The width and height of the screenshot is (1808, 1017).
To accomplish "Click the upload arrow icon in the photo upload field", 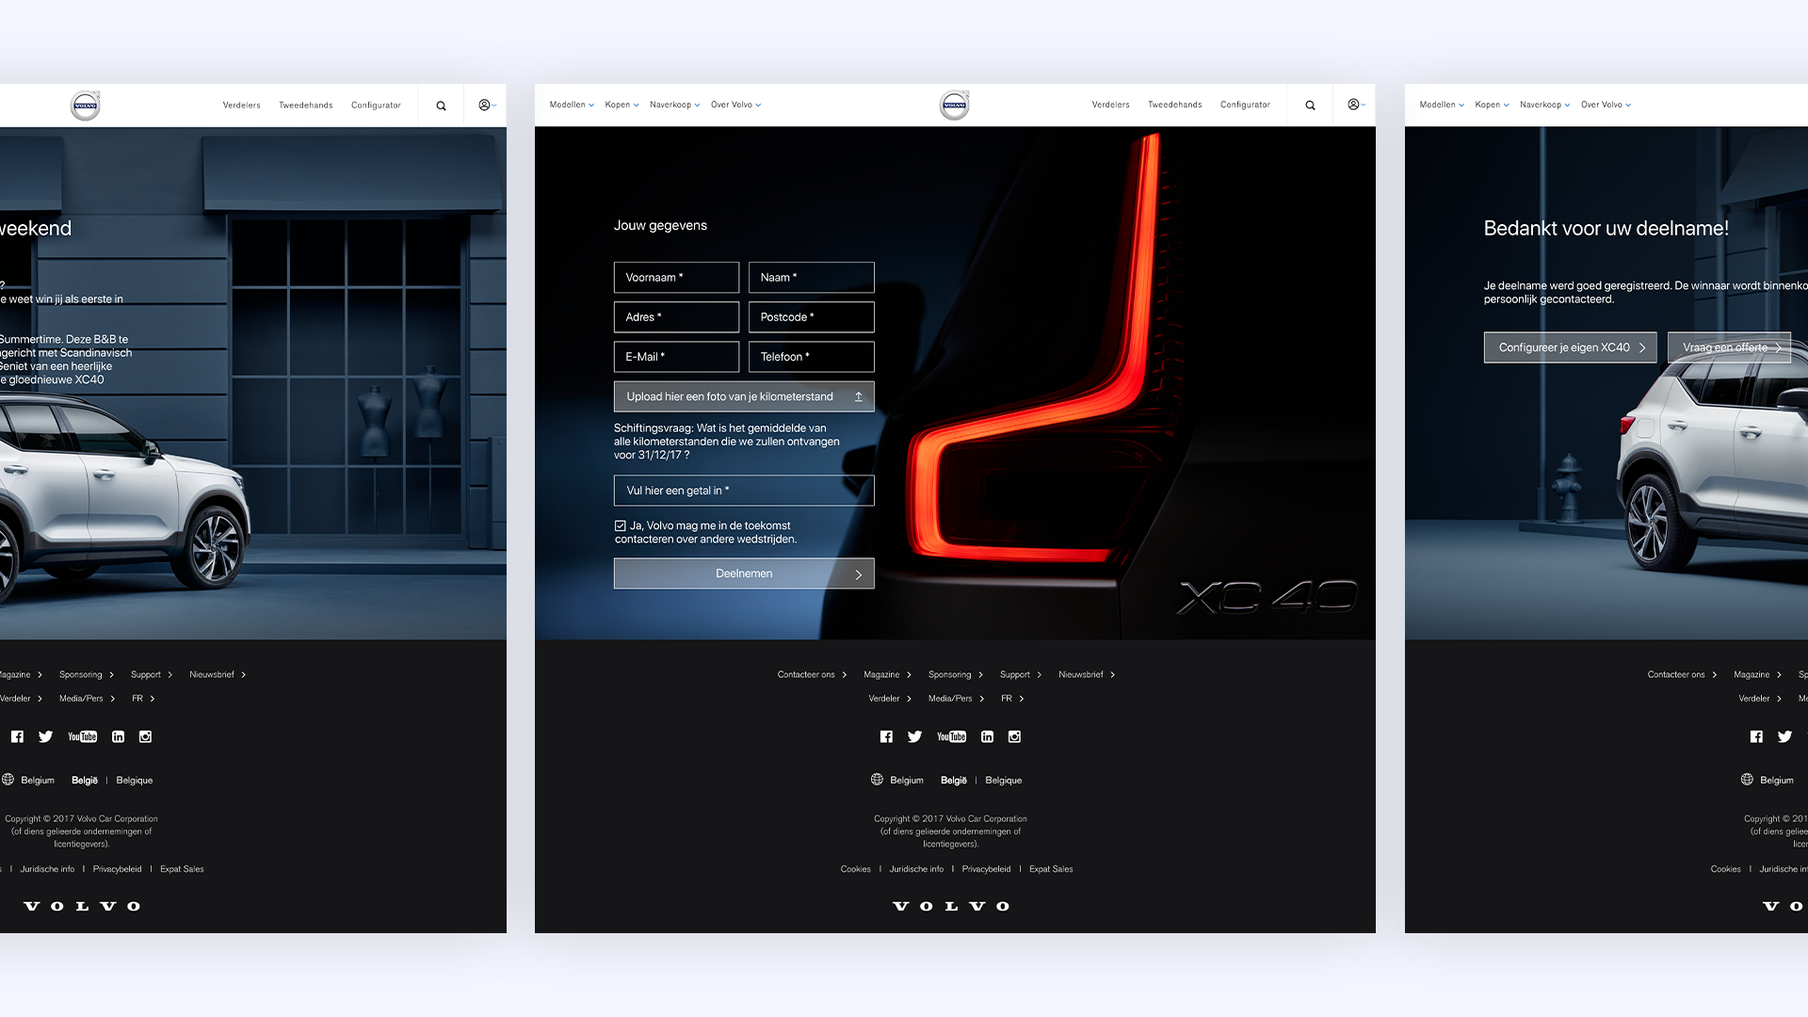I will [x=858, y=396].
